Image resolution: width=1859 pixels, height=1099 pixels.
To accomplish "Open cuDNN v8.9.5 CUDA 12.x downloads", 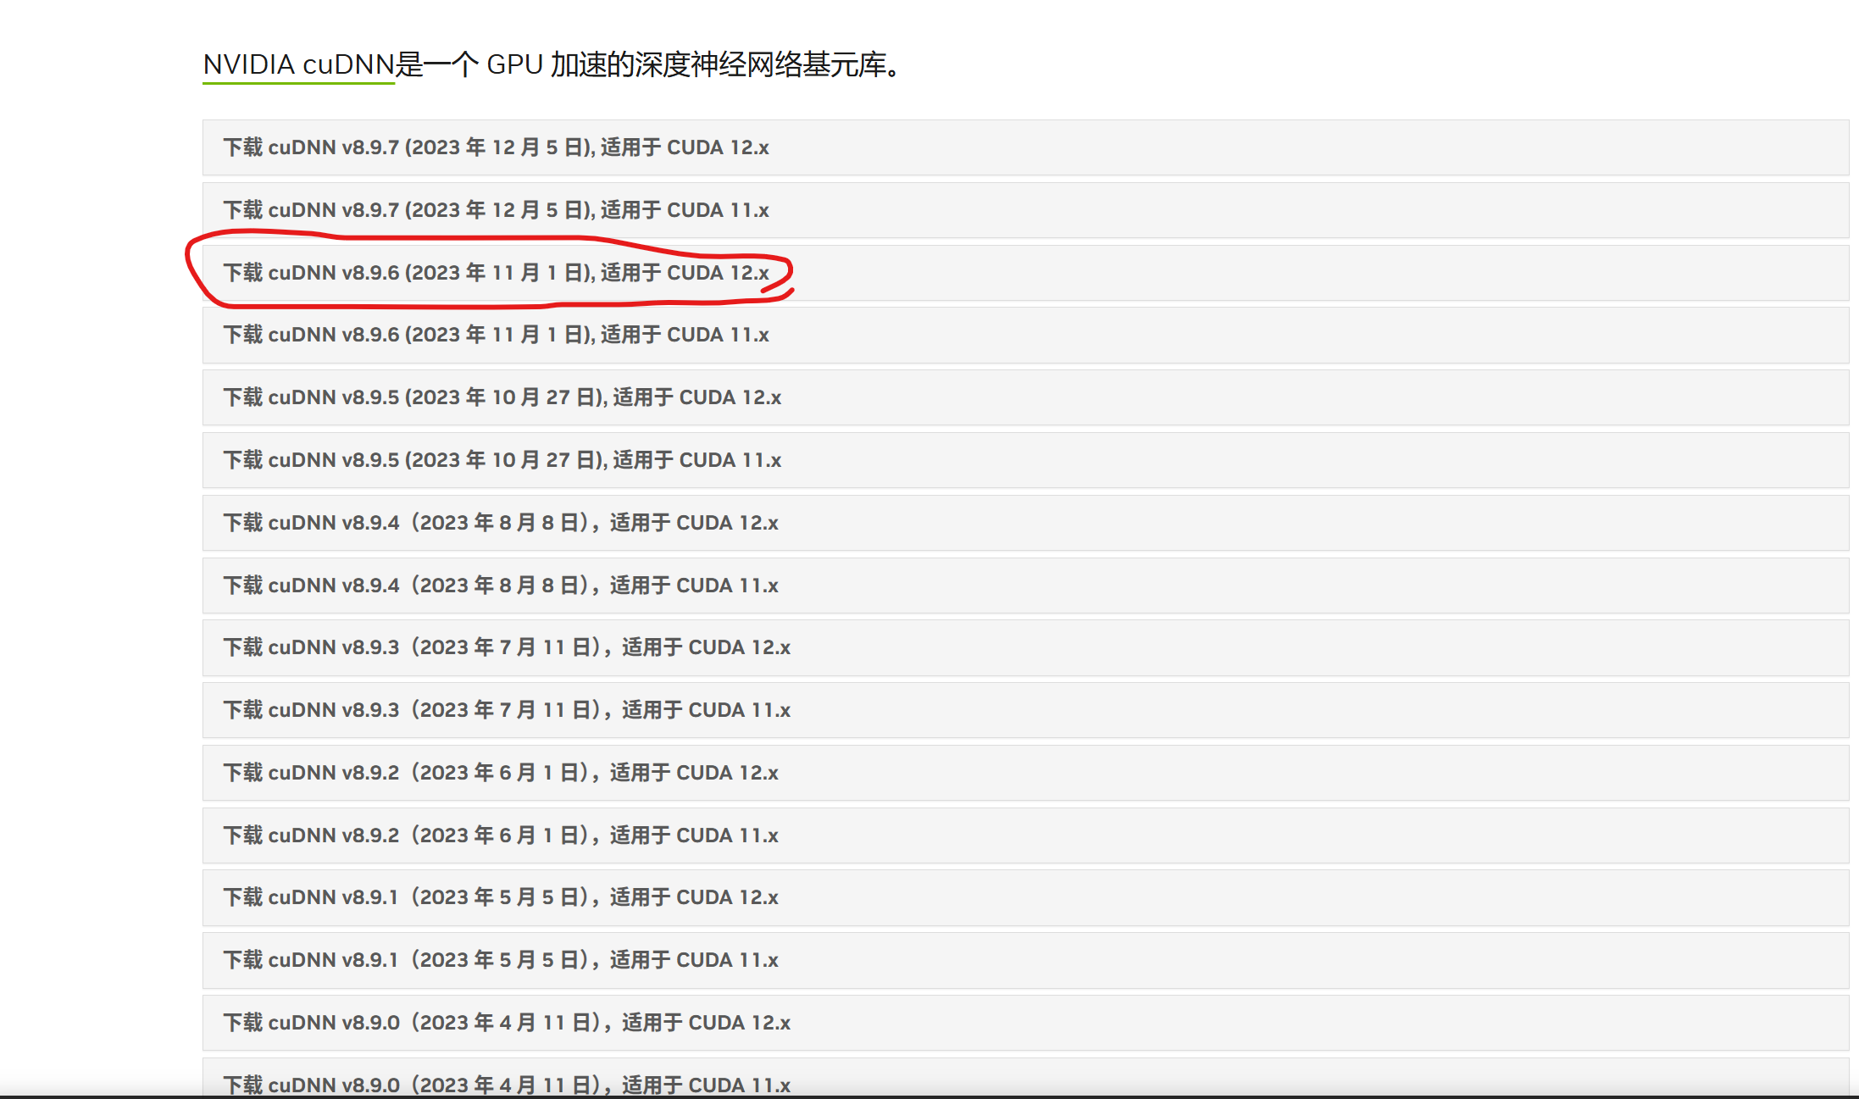I will [x=502, y=397].
